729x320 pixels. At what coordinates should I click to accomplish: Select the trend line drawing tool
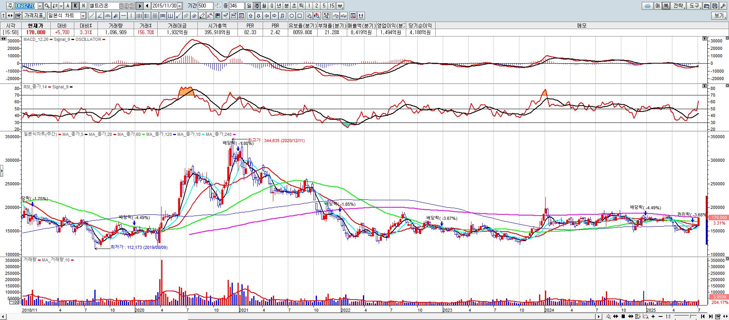91,16
